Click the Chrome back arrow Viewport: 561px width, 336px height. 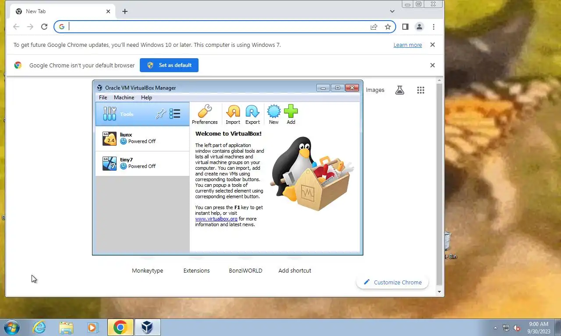16,27
